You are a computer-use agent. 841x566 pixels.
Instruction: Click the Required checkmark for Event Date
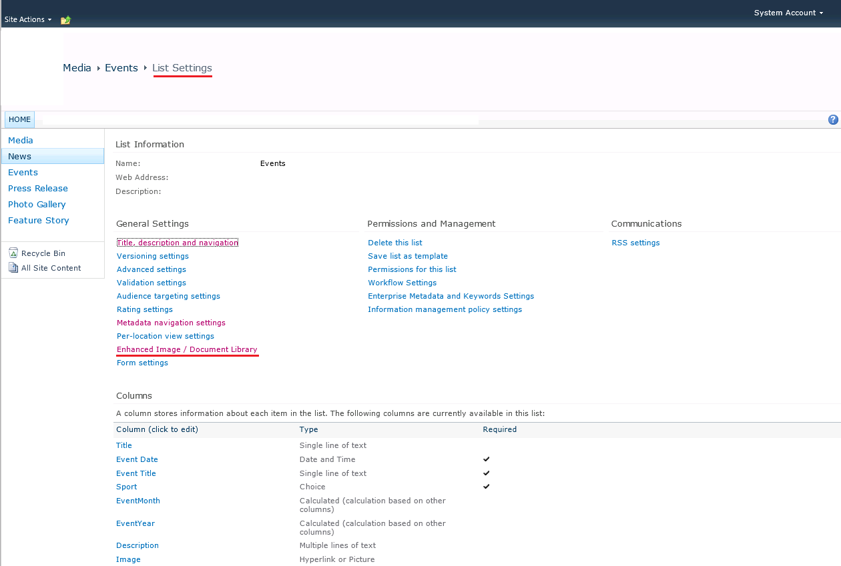[x=487, y=459]
